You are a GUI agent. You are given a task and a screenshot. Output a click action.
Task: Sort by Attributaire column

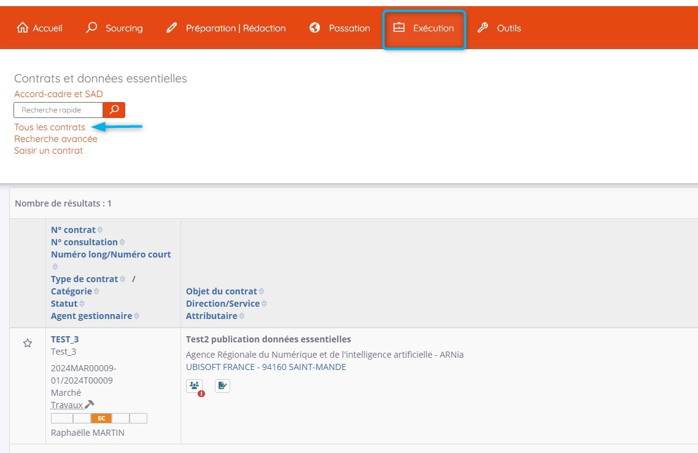pyautogui.click(x=242, y=316)
